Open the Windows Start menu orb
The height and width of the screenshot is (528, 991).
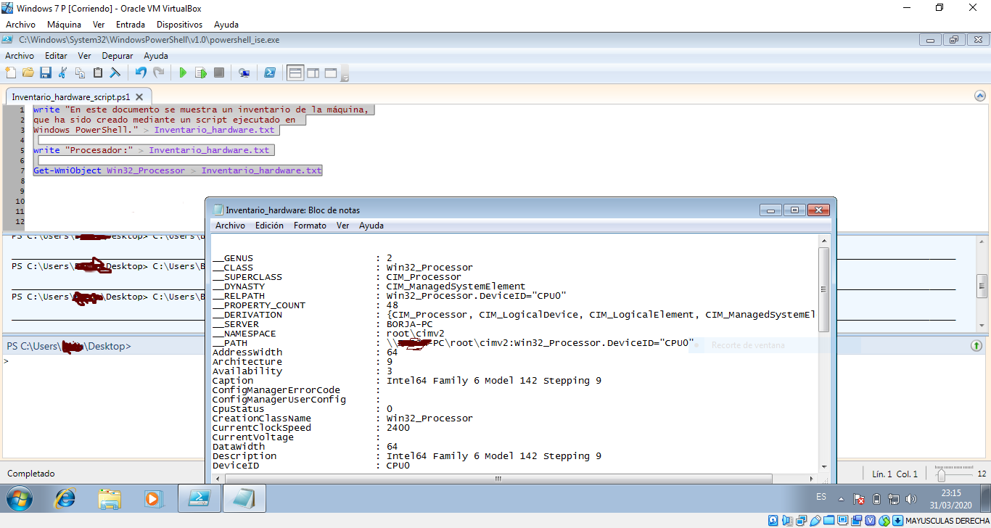click(20, 498)
